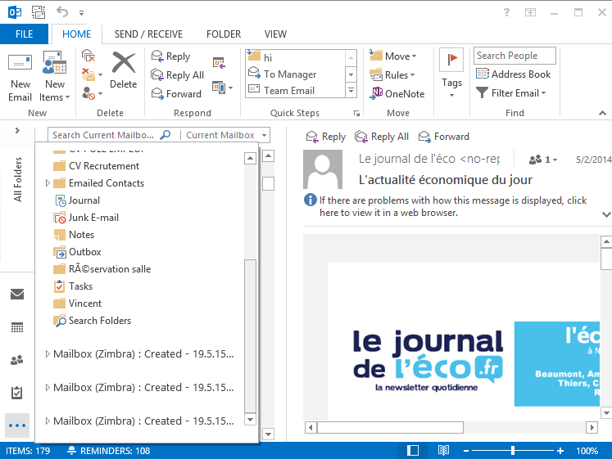
Task: Open more navigation options
Action: coord(17,425)
